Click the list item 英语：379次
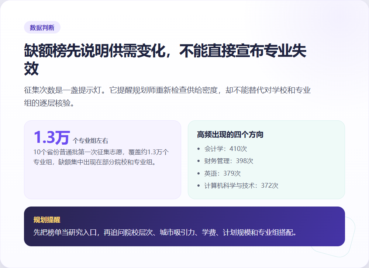 tap(223, 173)
